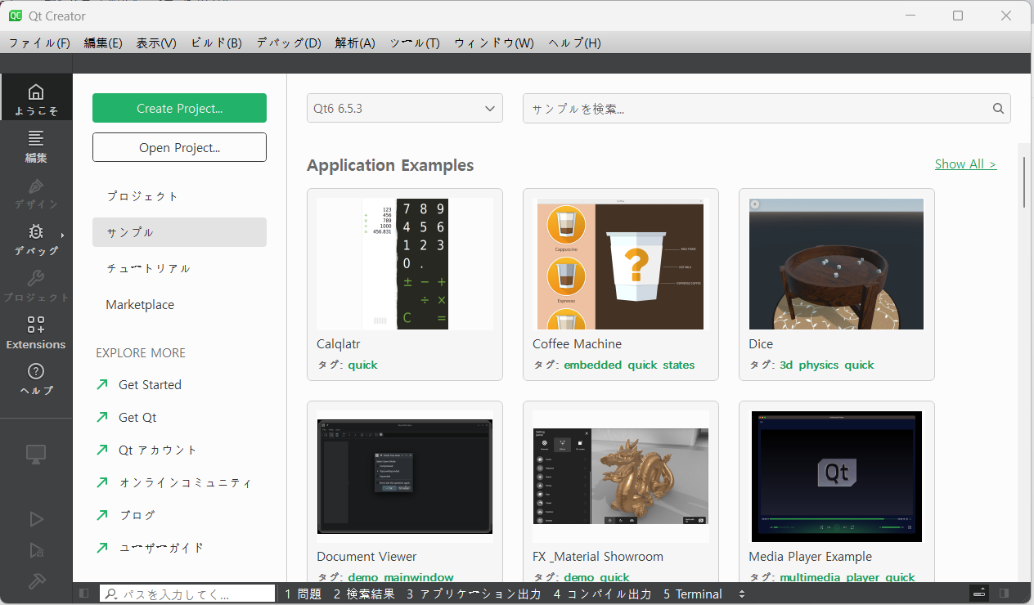Select the サンプル tab
This screenshot has width=1034, height=605.
(179, 232)
